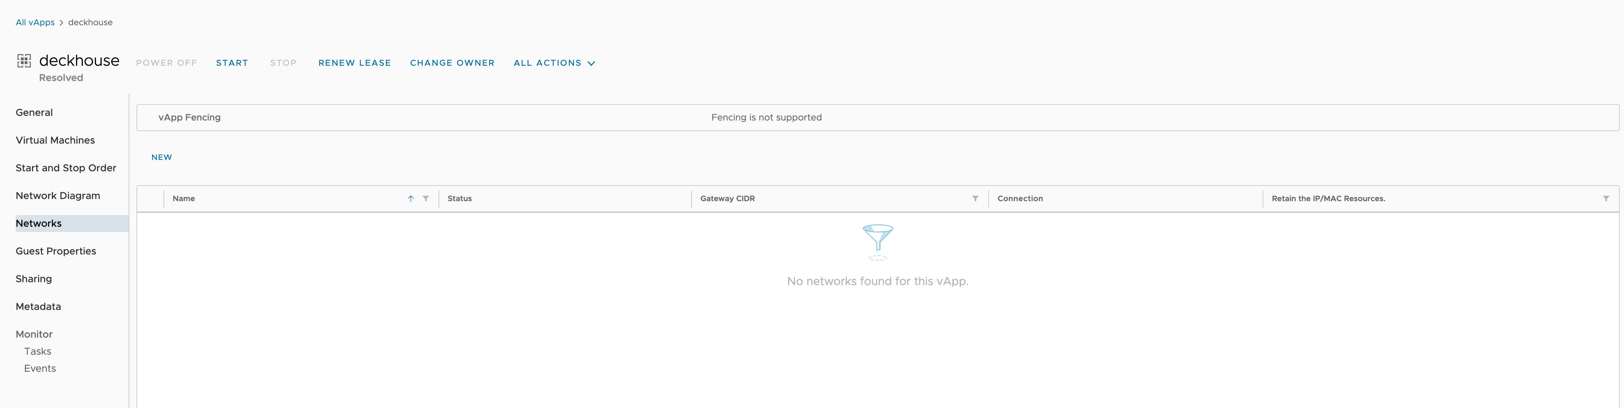Viewport: 1624px width, 408px height.
Task: Open the filter funnel on the Name column
Action: click(426, 199)
